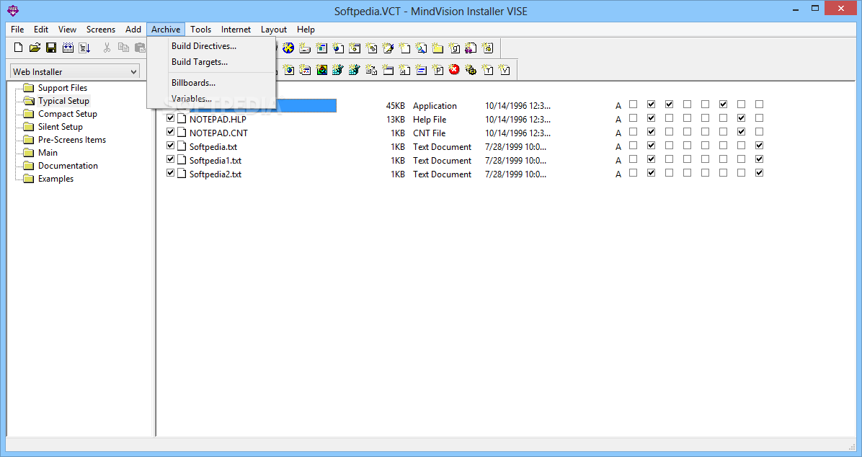Click the magnifying glass find icon

point(421,48)
